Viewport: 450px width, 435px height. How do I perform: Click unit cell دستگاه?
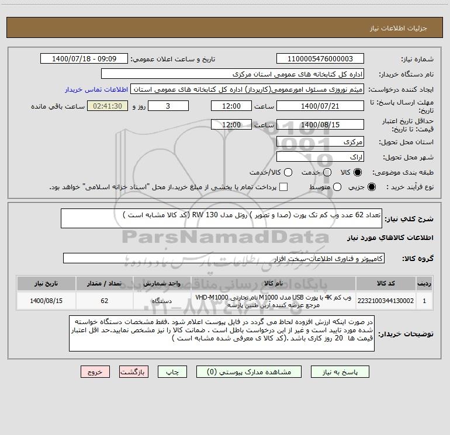(162, 301)
